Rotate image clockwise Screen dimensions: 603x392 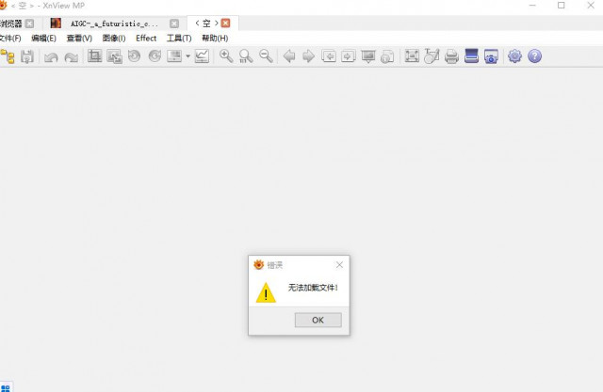[x=155, y=56]
